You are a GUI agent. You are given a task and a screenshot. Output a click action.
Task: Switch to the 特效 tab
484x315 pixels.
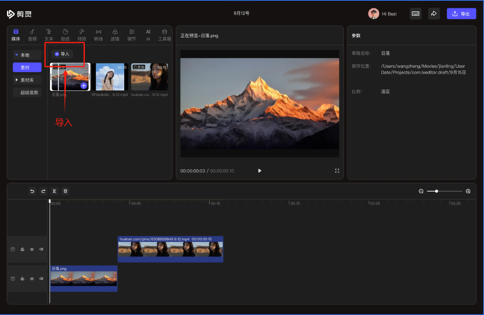tap(82, 35)
